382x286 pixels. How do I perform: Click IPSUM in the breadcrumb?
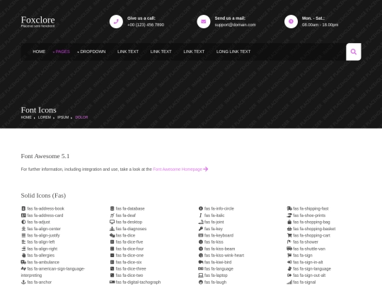pyautogui.click(x=63, y=117)
